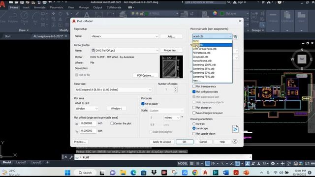This screenshot has width=315, height=177.
Task: Click the Cancel button
Action: (203, 142)
